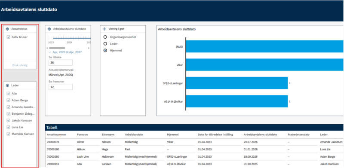Click the (Null) bar in chart
The height and width of the screenshot is (168, 344).
(x=265, y=46)
